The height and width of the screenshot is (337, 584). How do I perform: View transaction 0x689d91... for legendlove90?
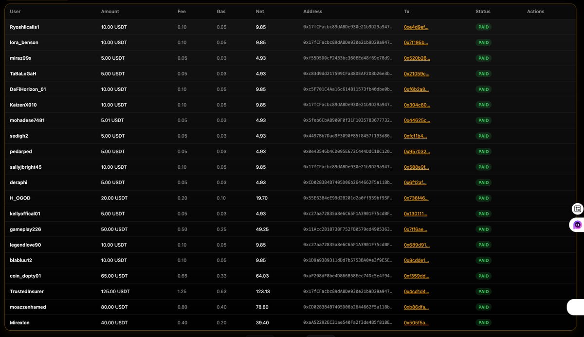(x=417, y=245)
